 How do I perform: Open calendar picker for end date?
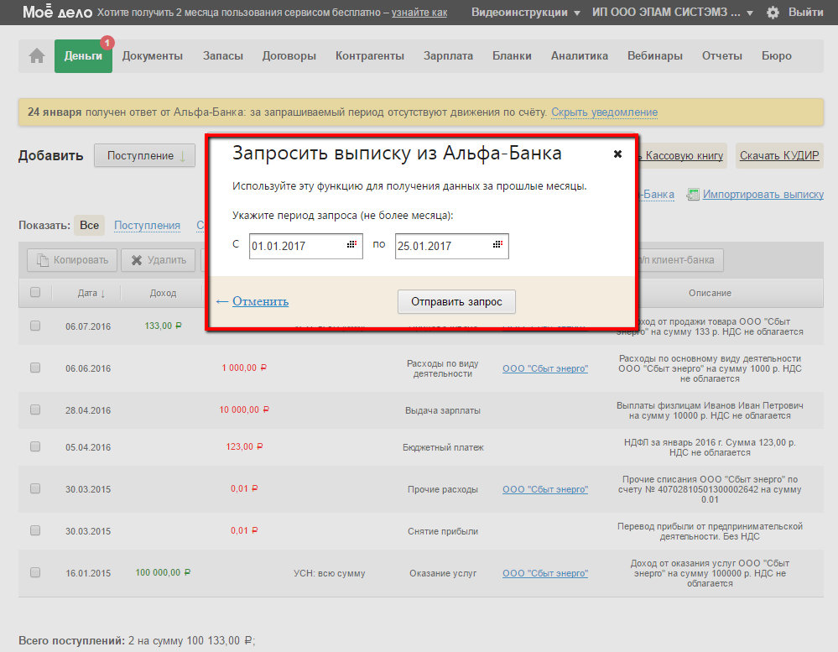497,245
